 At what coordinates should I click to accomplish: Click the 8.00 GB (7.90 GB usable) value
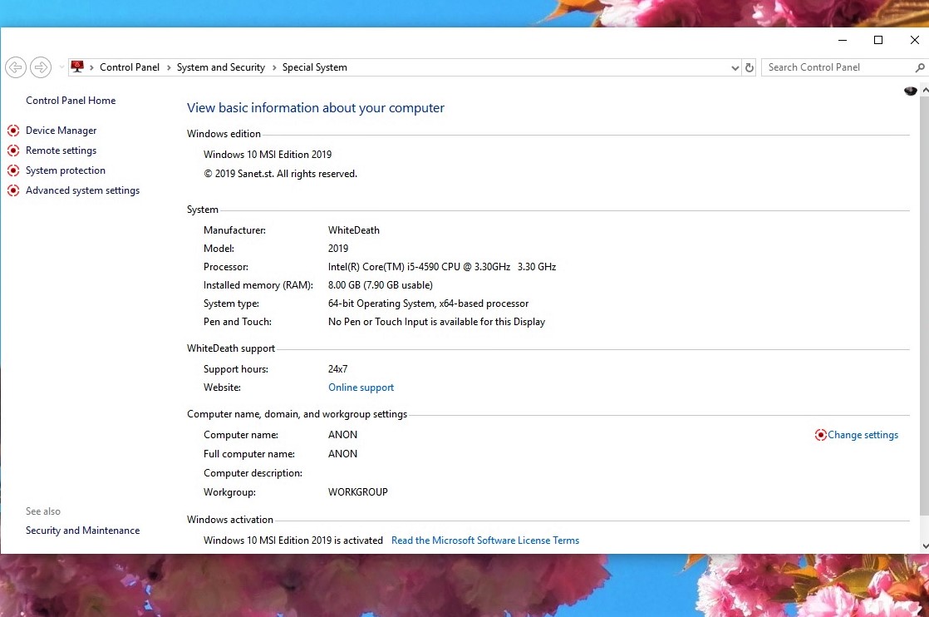point(381,285)
